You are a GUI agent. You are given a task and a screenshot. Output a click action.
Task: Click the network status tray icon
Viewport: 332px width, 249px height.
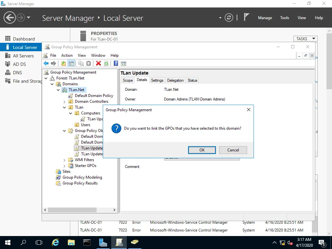[282, 243]
